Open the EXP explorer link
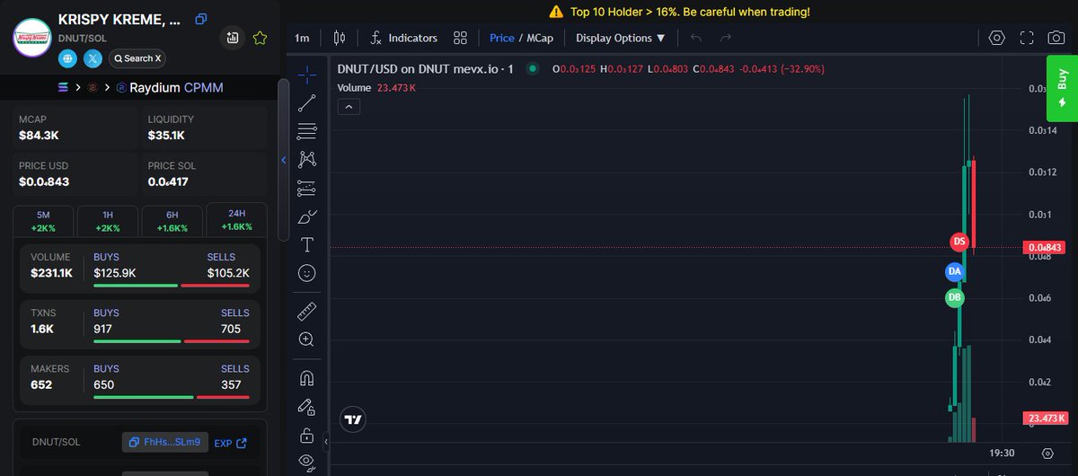Viewport: 1078px width, 476px height. (230, 443)
